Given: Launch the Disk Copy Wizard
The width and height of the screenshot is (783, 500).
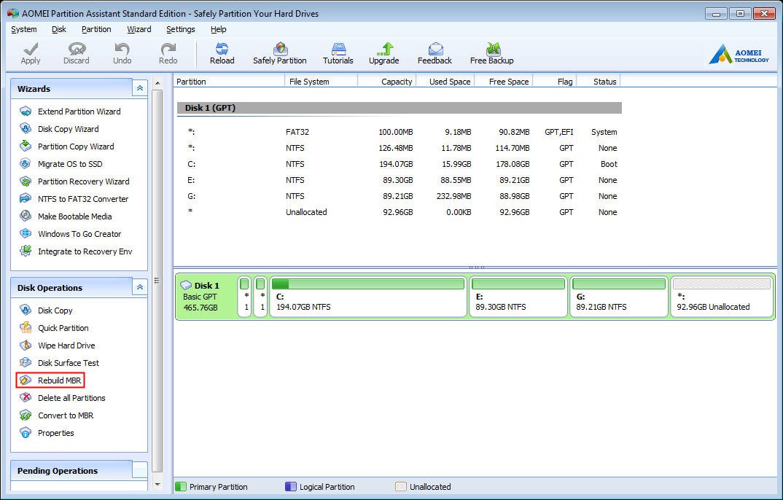Looking at the screenshot, I should coord(60,129).
